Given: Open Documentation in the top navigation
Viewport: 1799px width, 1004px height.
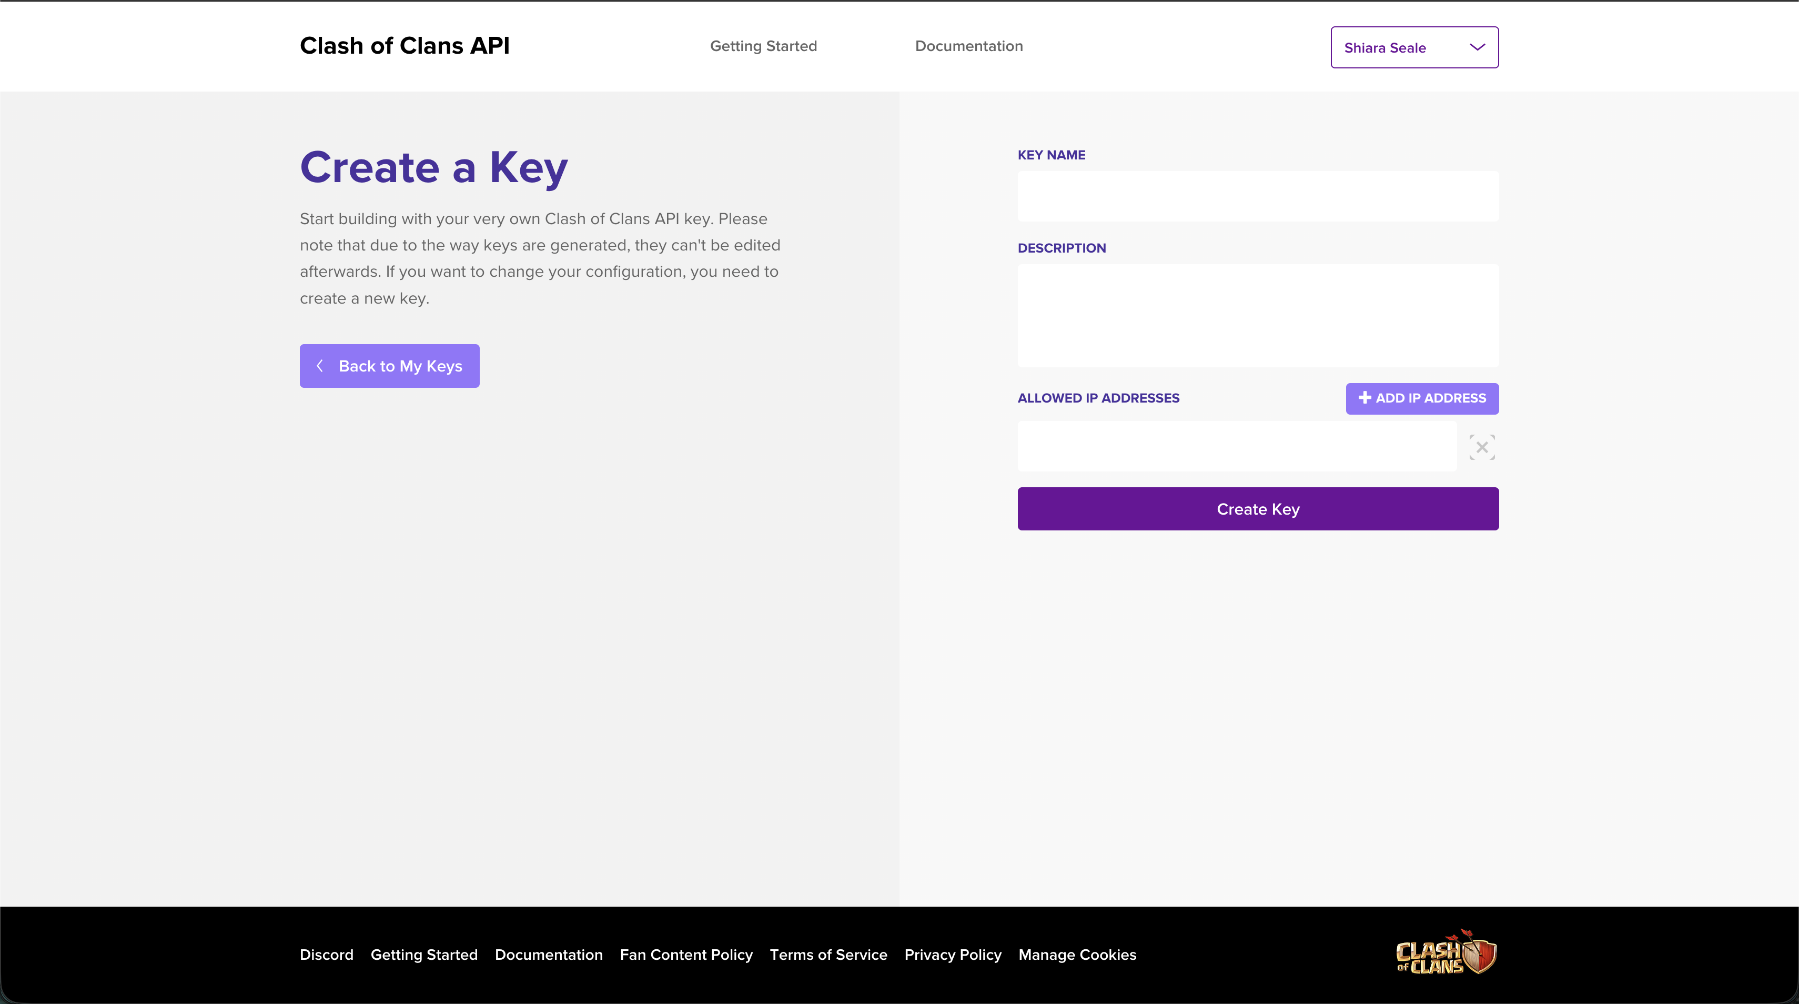Looking at the screenshot, I should pyautogui.click(x=968, y=46).
